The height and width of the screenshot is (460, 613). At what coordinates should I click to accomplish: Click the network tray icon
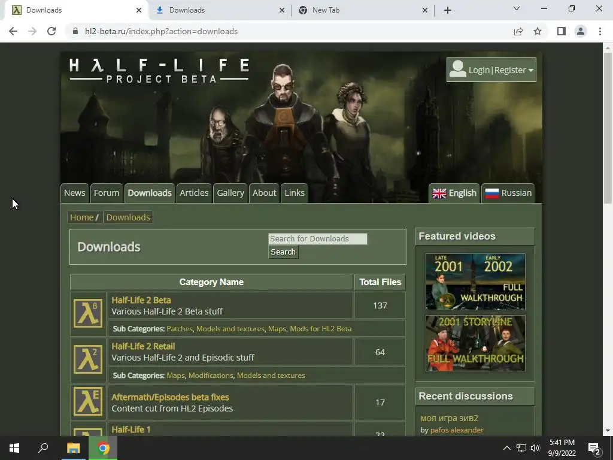pyautogui.click(x=521, y=448)
